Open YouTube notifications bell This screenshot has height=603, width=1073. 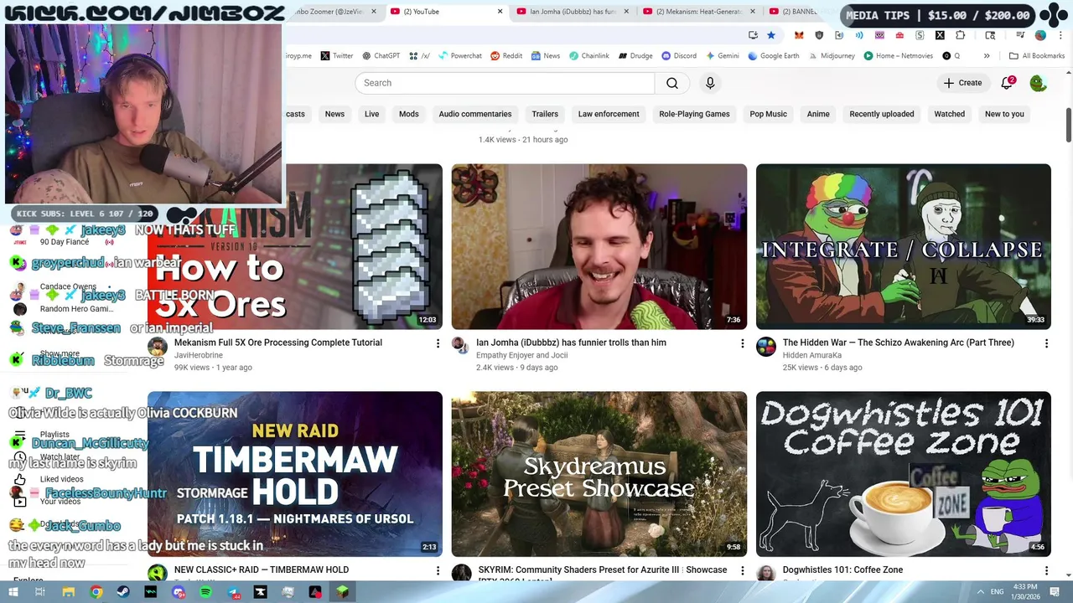tap(1007, 83)
